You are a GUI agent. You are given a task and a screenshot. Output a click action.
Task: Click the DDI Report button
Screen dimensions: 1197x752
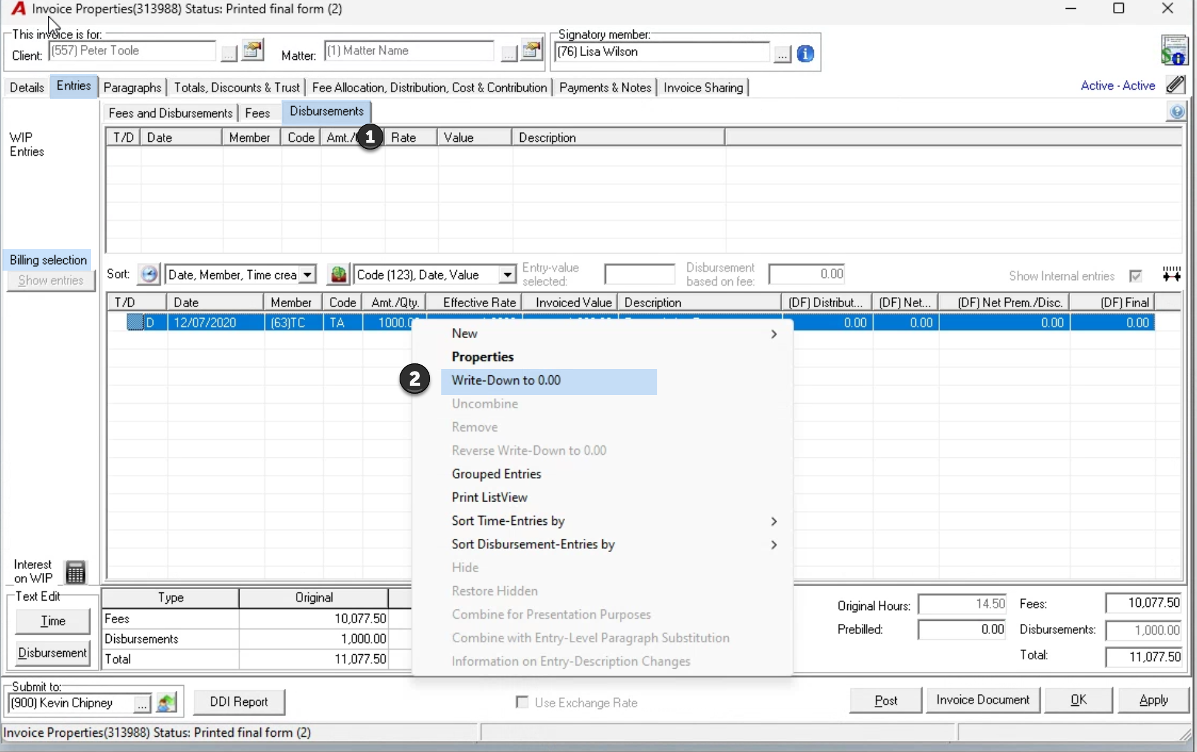(x=239, y=702)
